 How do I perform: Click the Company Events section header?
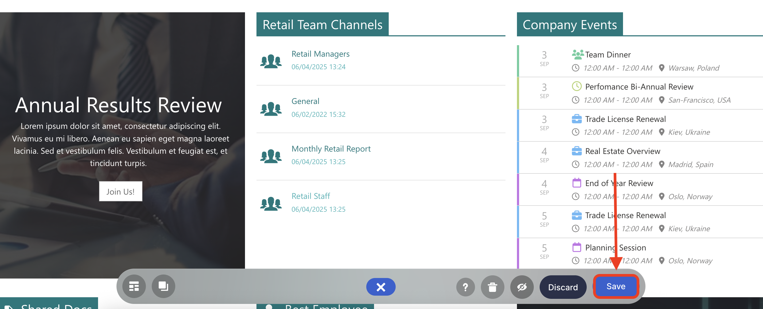569,25
